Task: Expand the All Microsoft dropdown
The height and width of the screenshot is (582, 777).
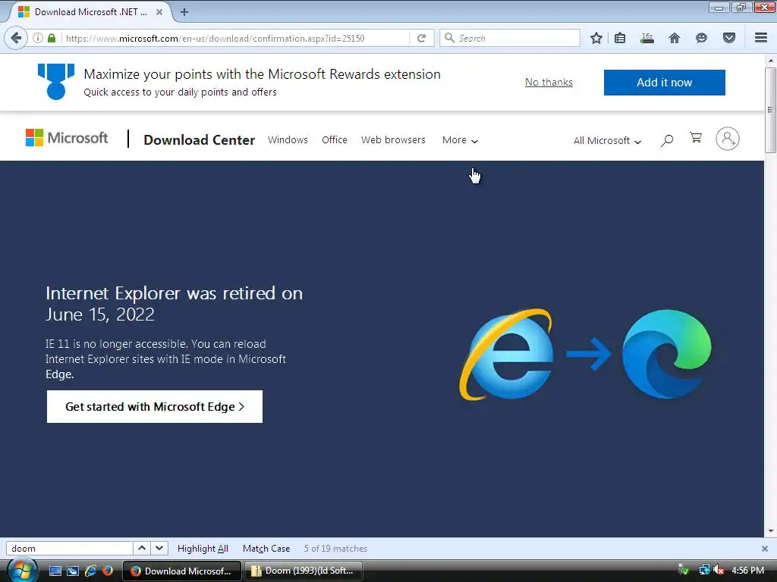Action: (x=608, y=140)
